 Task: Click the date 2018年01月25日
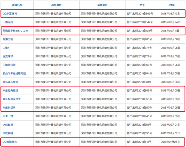pyautogui.click(x=170, y=142)
